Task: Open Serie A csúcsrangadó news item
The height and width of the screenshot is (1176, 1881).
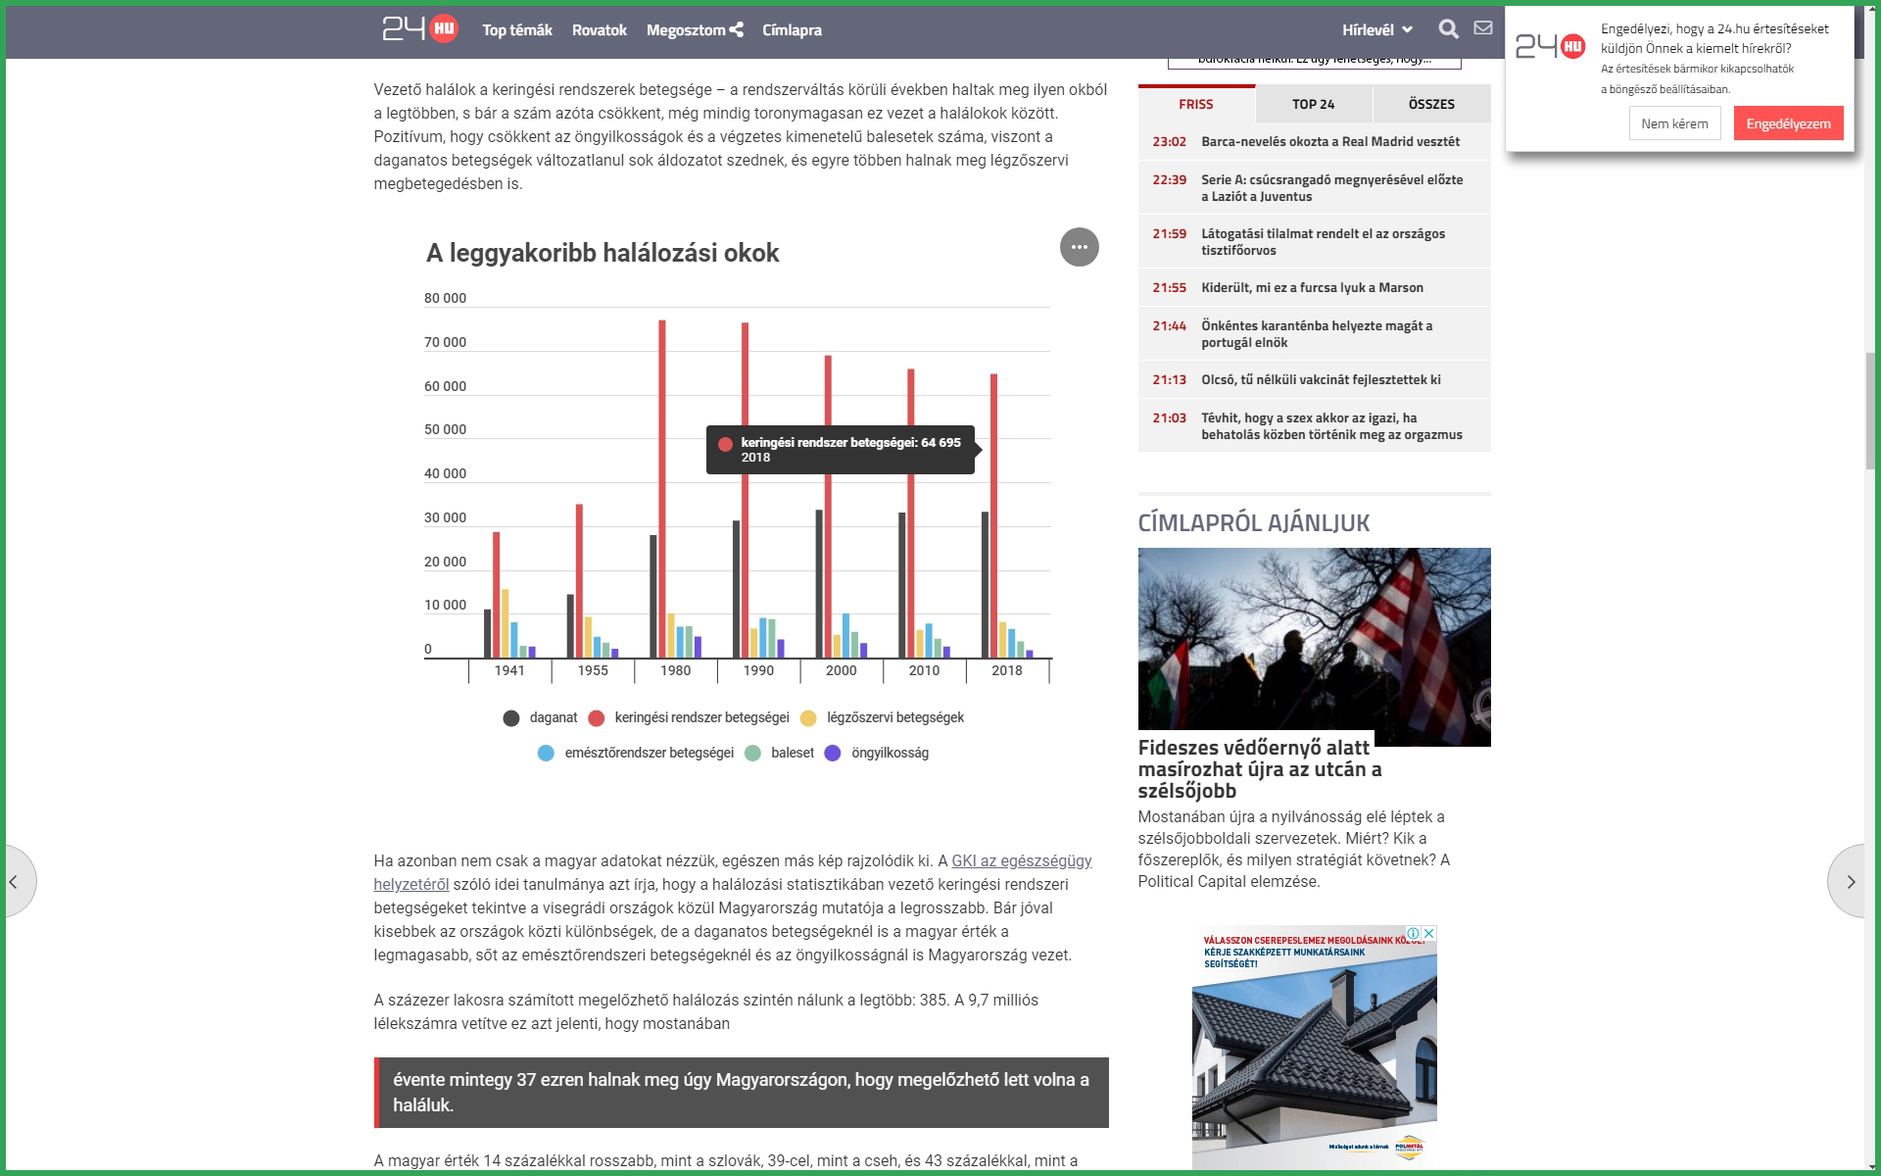Action: pyautogui.click(x=1331, y=187)
